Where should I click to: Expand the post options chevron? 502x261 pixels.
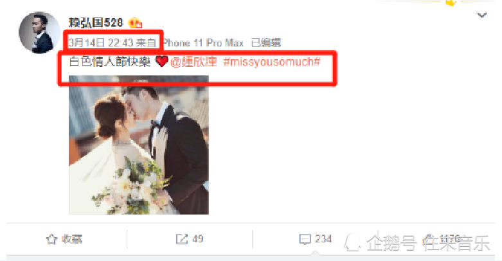point(482,15)
